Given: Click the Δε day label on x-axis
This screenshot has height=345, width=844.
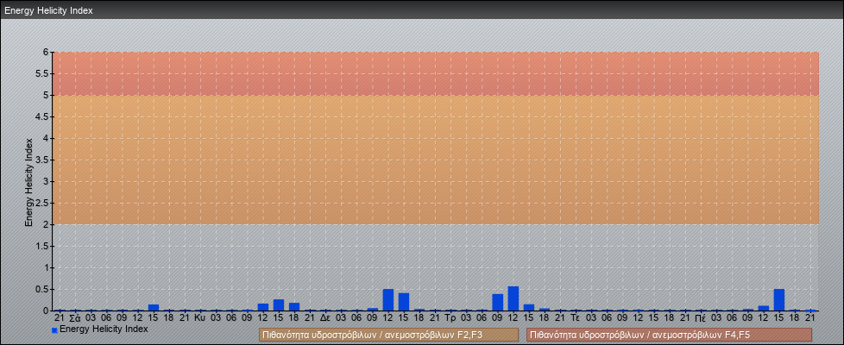Looking at the screenshot, I should point(325,318).
